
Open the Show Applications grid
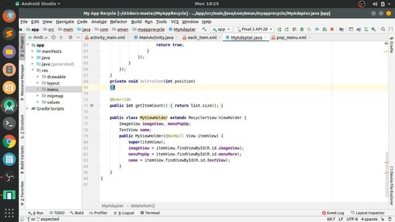tap(9, 213)
